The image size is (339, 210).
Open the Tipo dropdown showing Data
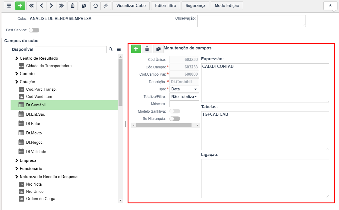tap(184, 89)
